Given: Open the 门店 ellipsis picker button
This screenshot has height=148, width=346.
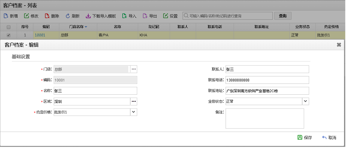Looking at the screenshot, I should 134,69.
